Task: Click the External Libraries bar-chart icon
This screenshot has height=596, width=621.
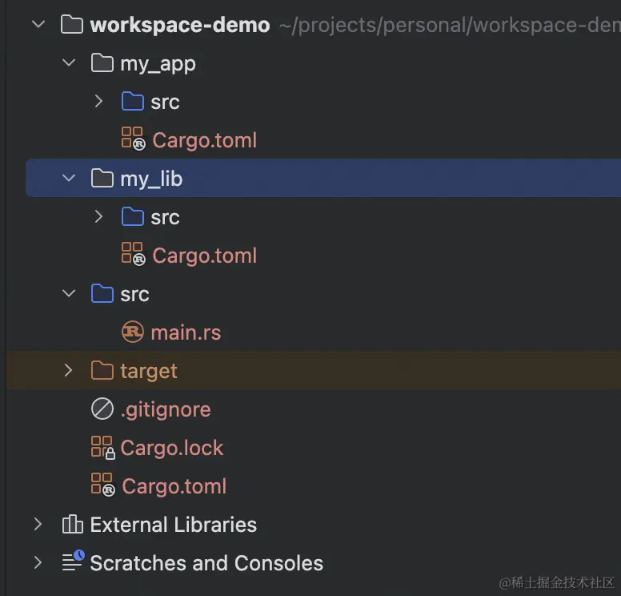Action: [x=73, y=525]
